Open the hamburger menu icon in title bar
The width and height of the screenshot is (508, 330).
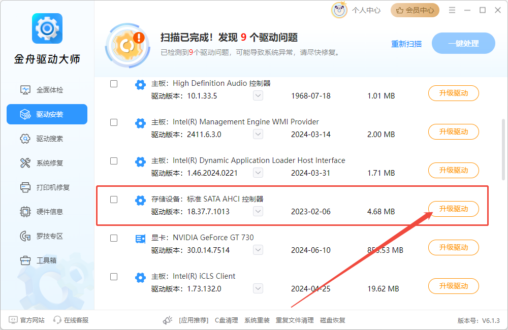[x=452, y=10]
